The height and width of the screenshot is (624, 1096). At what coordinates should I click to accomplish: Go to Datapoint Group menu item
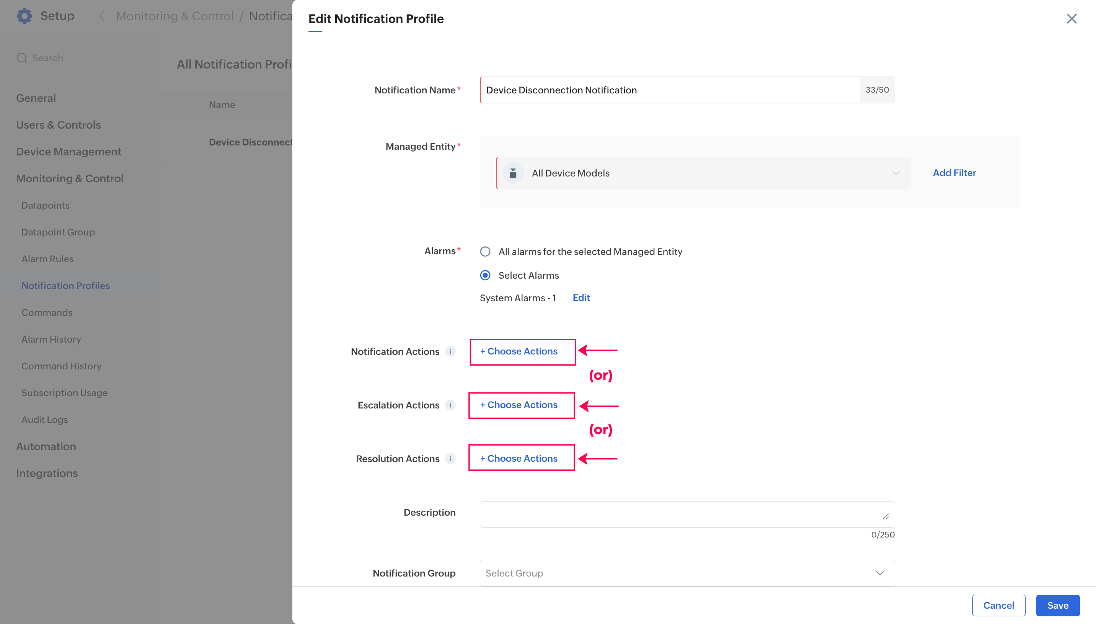pos(58,232)
